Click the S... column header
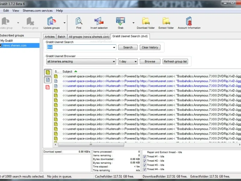Image resolution: width=241 pixels, height=181 pixels. (57, 71)
